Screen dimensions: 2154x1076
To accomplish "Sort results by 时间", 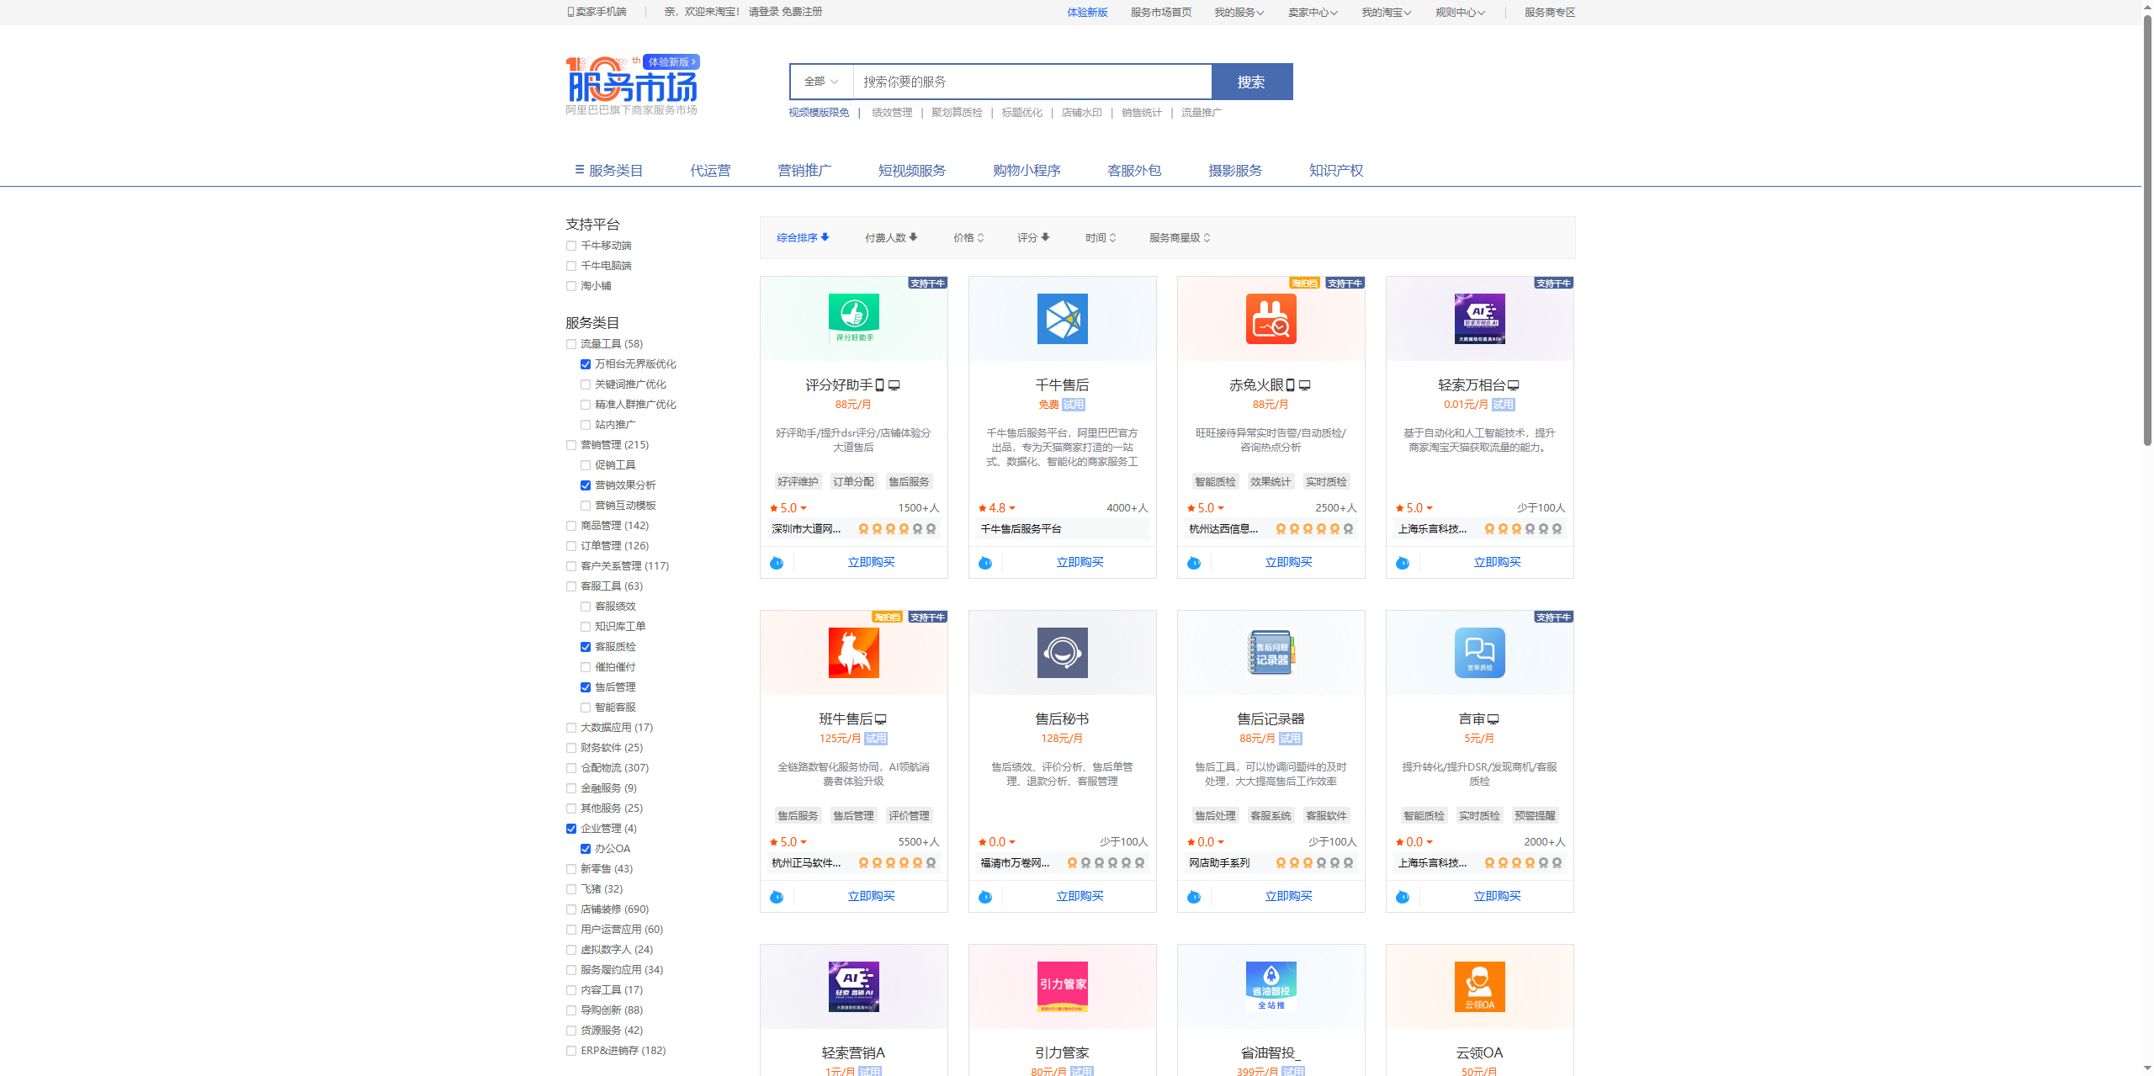I will pos(1101,238).
